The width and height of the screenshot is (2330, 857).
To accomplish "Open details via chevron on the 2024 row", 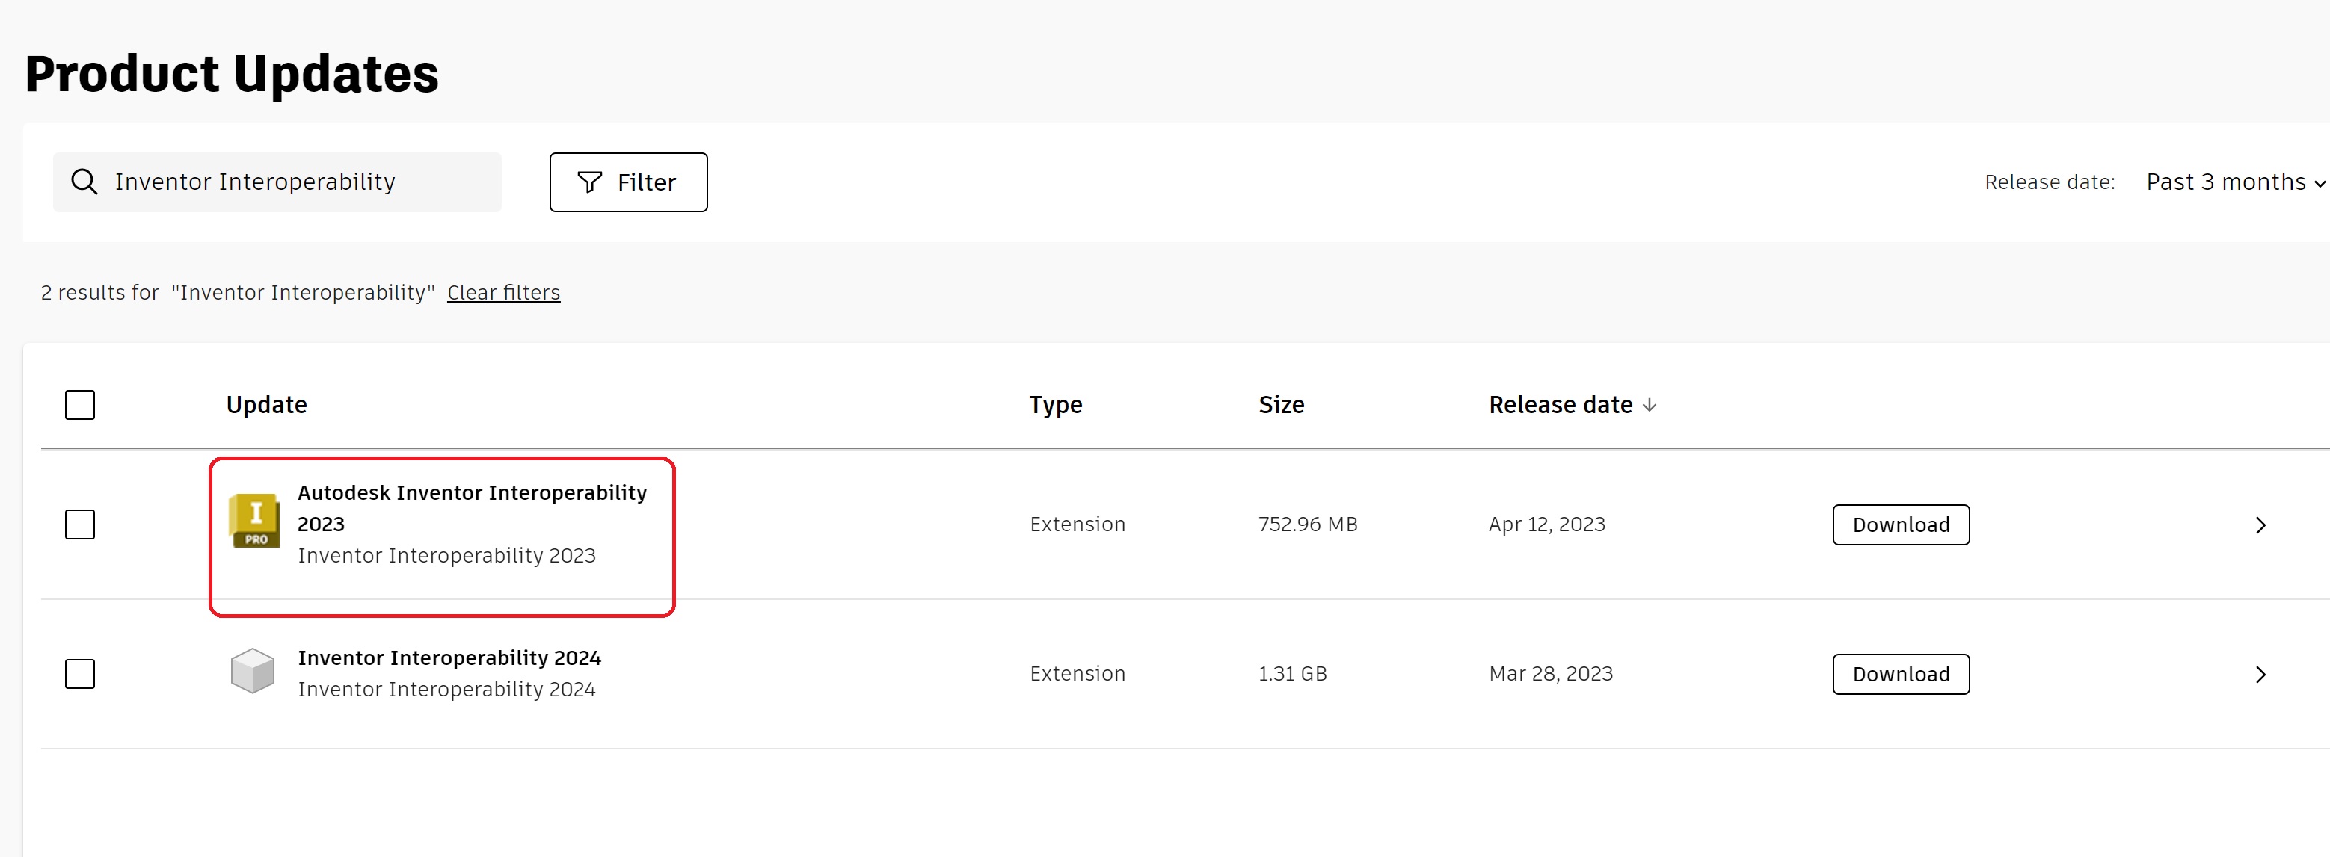I will pyautogui.click(x=2261, y=673).
